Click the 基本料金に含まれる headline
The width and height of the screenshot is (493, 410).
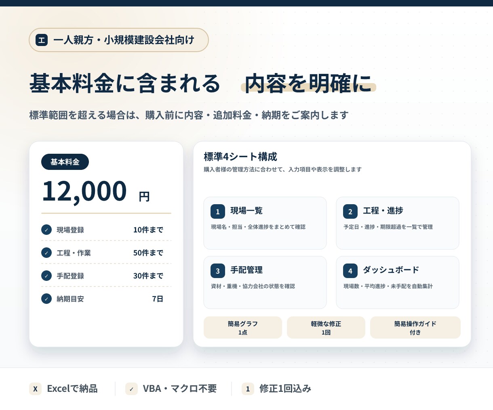click(x=125, y=84)
